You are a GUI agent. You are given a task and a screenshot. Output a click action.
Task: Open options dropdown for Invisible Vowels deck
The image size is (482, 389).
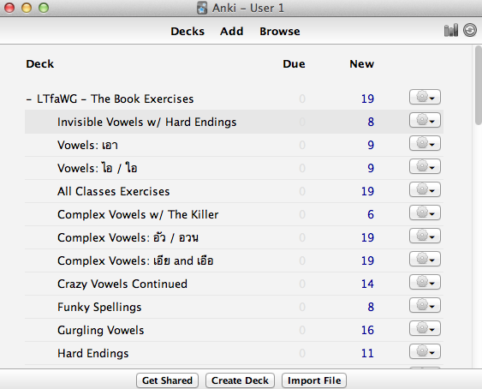point(425,120)
